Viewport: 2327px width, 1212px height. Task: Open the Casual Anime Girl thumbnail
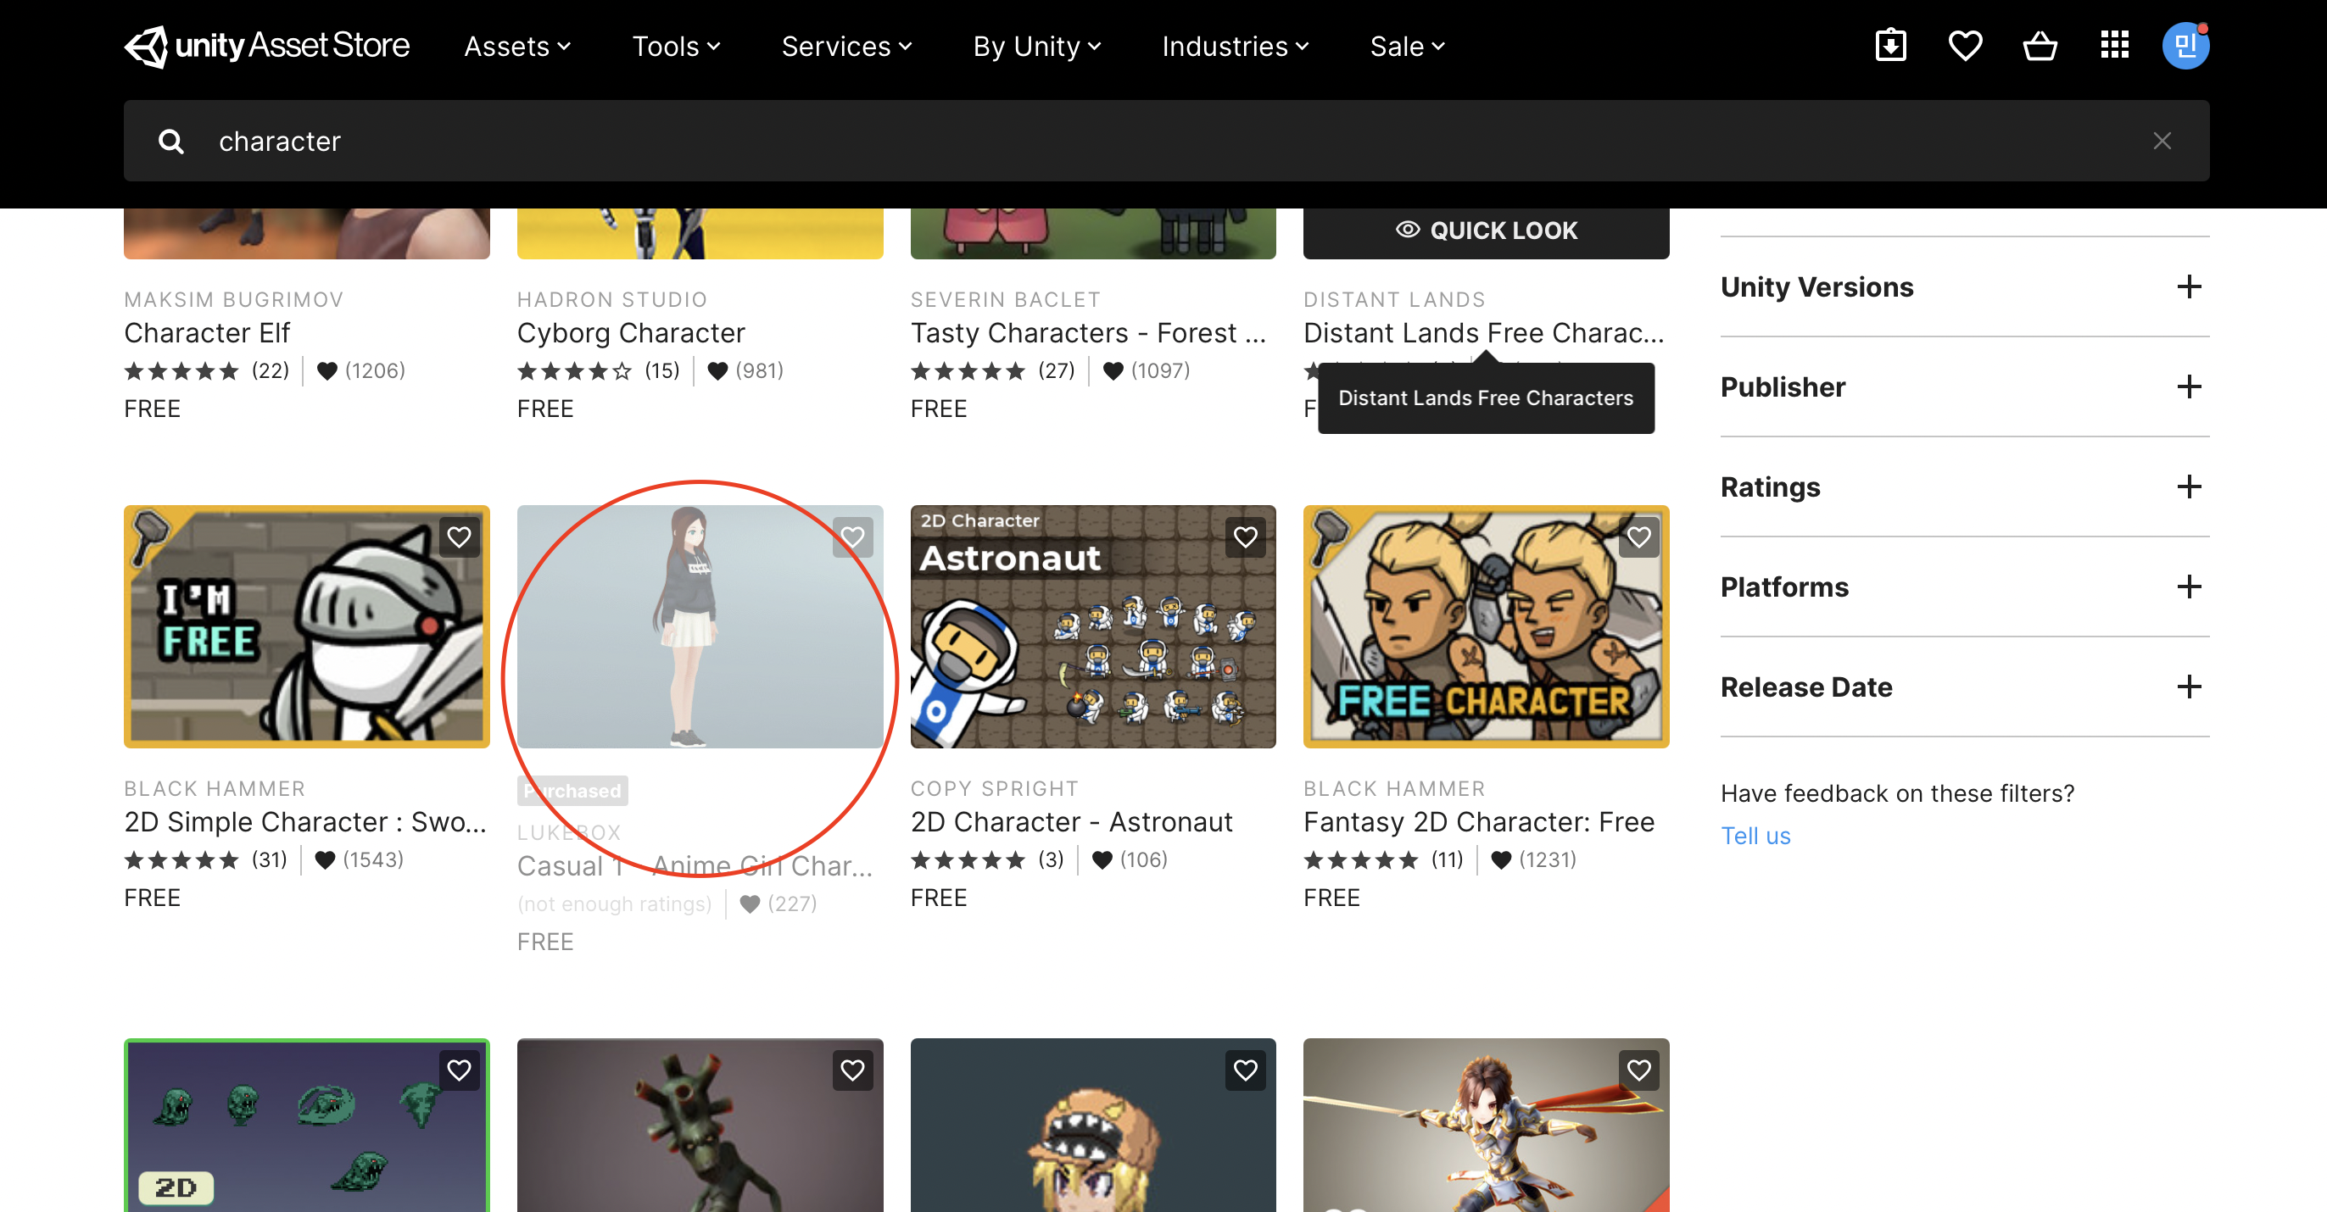click(699, 625)
